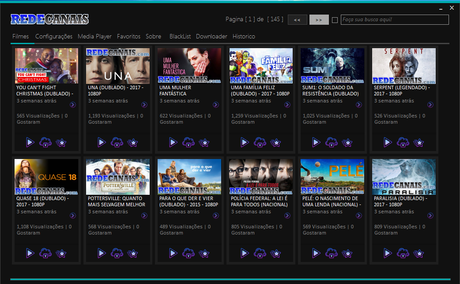The image size is (460, 284).
Task: Click the 'Faça sua busca aqui!' search field
Action: [x=395, y=20]
